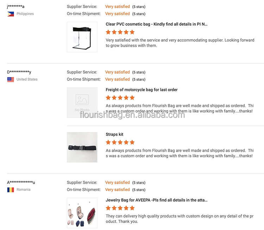Screen dimensions: 264x230
Task: Click star rating under Freight of motorcycle bag
Action: [x=120, y=98]
